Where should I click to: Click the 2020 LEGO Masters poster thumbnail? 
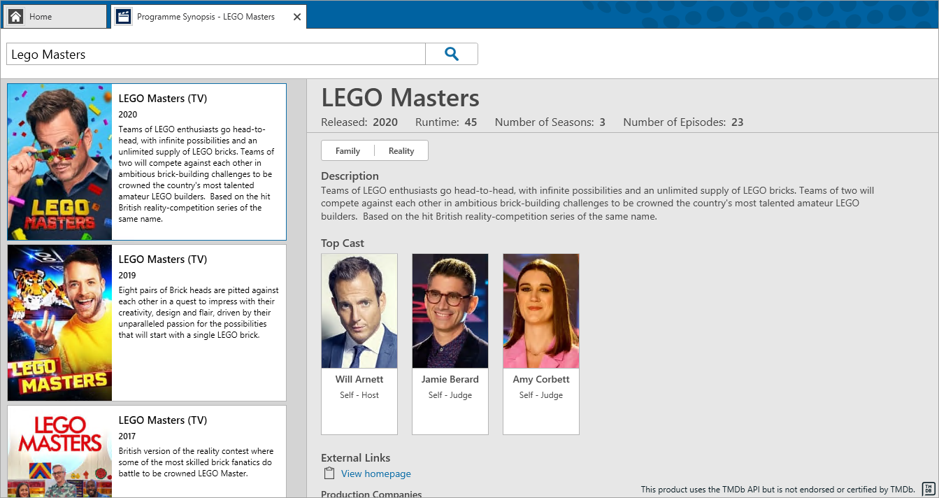coord(59,162)
